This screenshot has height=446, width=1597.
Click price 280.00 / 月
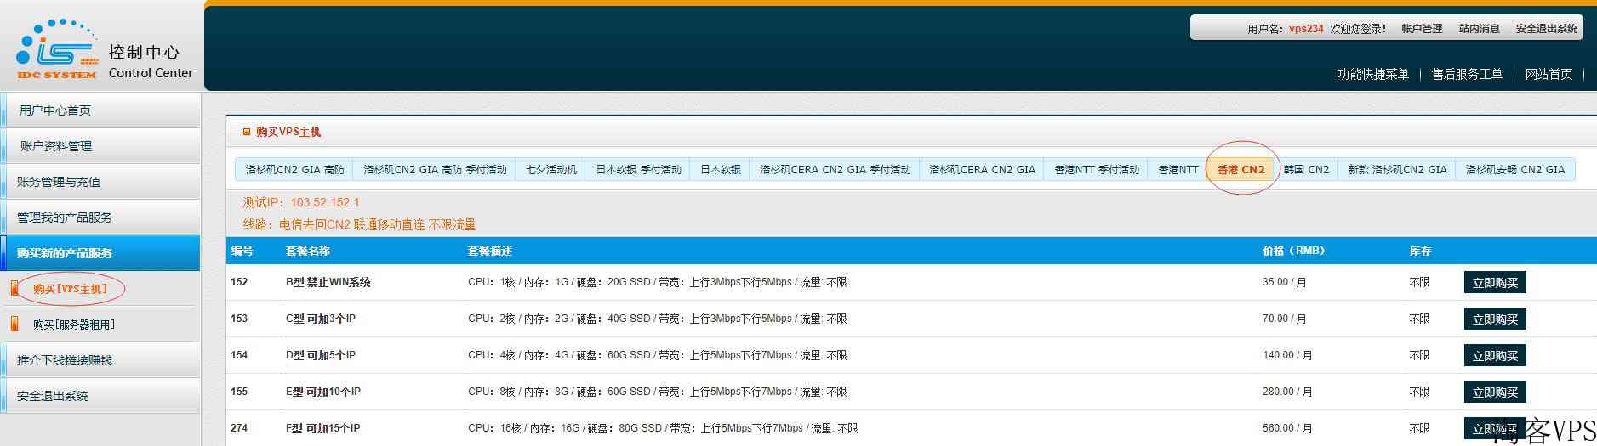1287,392
